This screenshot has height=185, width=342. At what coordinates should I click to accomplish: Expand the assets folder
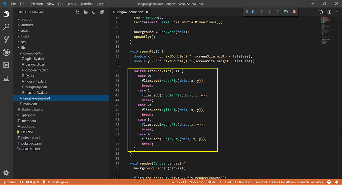pos(26,31)
